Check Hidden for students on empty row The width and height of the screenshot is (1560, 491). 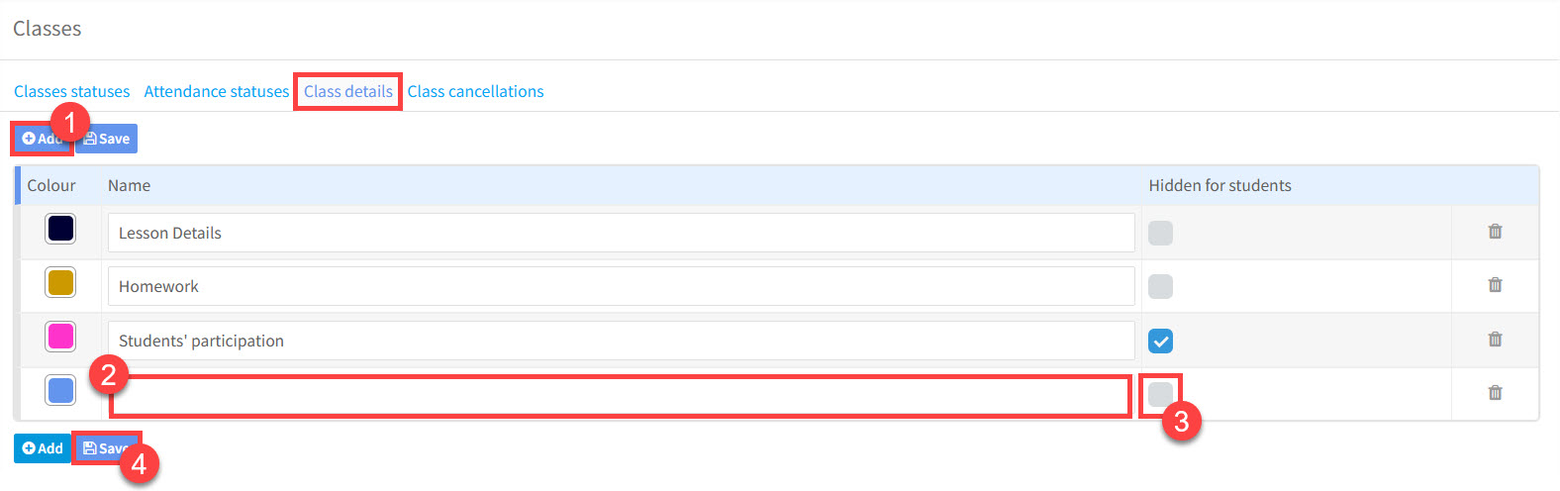pyautogui.click(x=1160, y=395)
